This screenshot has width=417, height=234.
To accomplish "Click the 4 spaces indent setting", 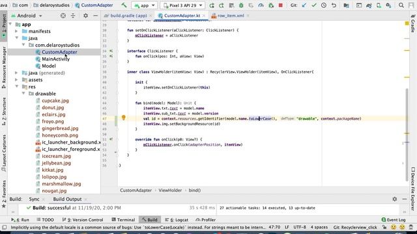I will click(319, 227).
